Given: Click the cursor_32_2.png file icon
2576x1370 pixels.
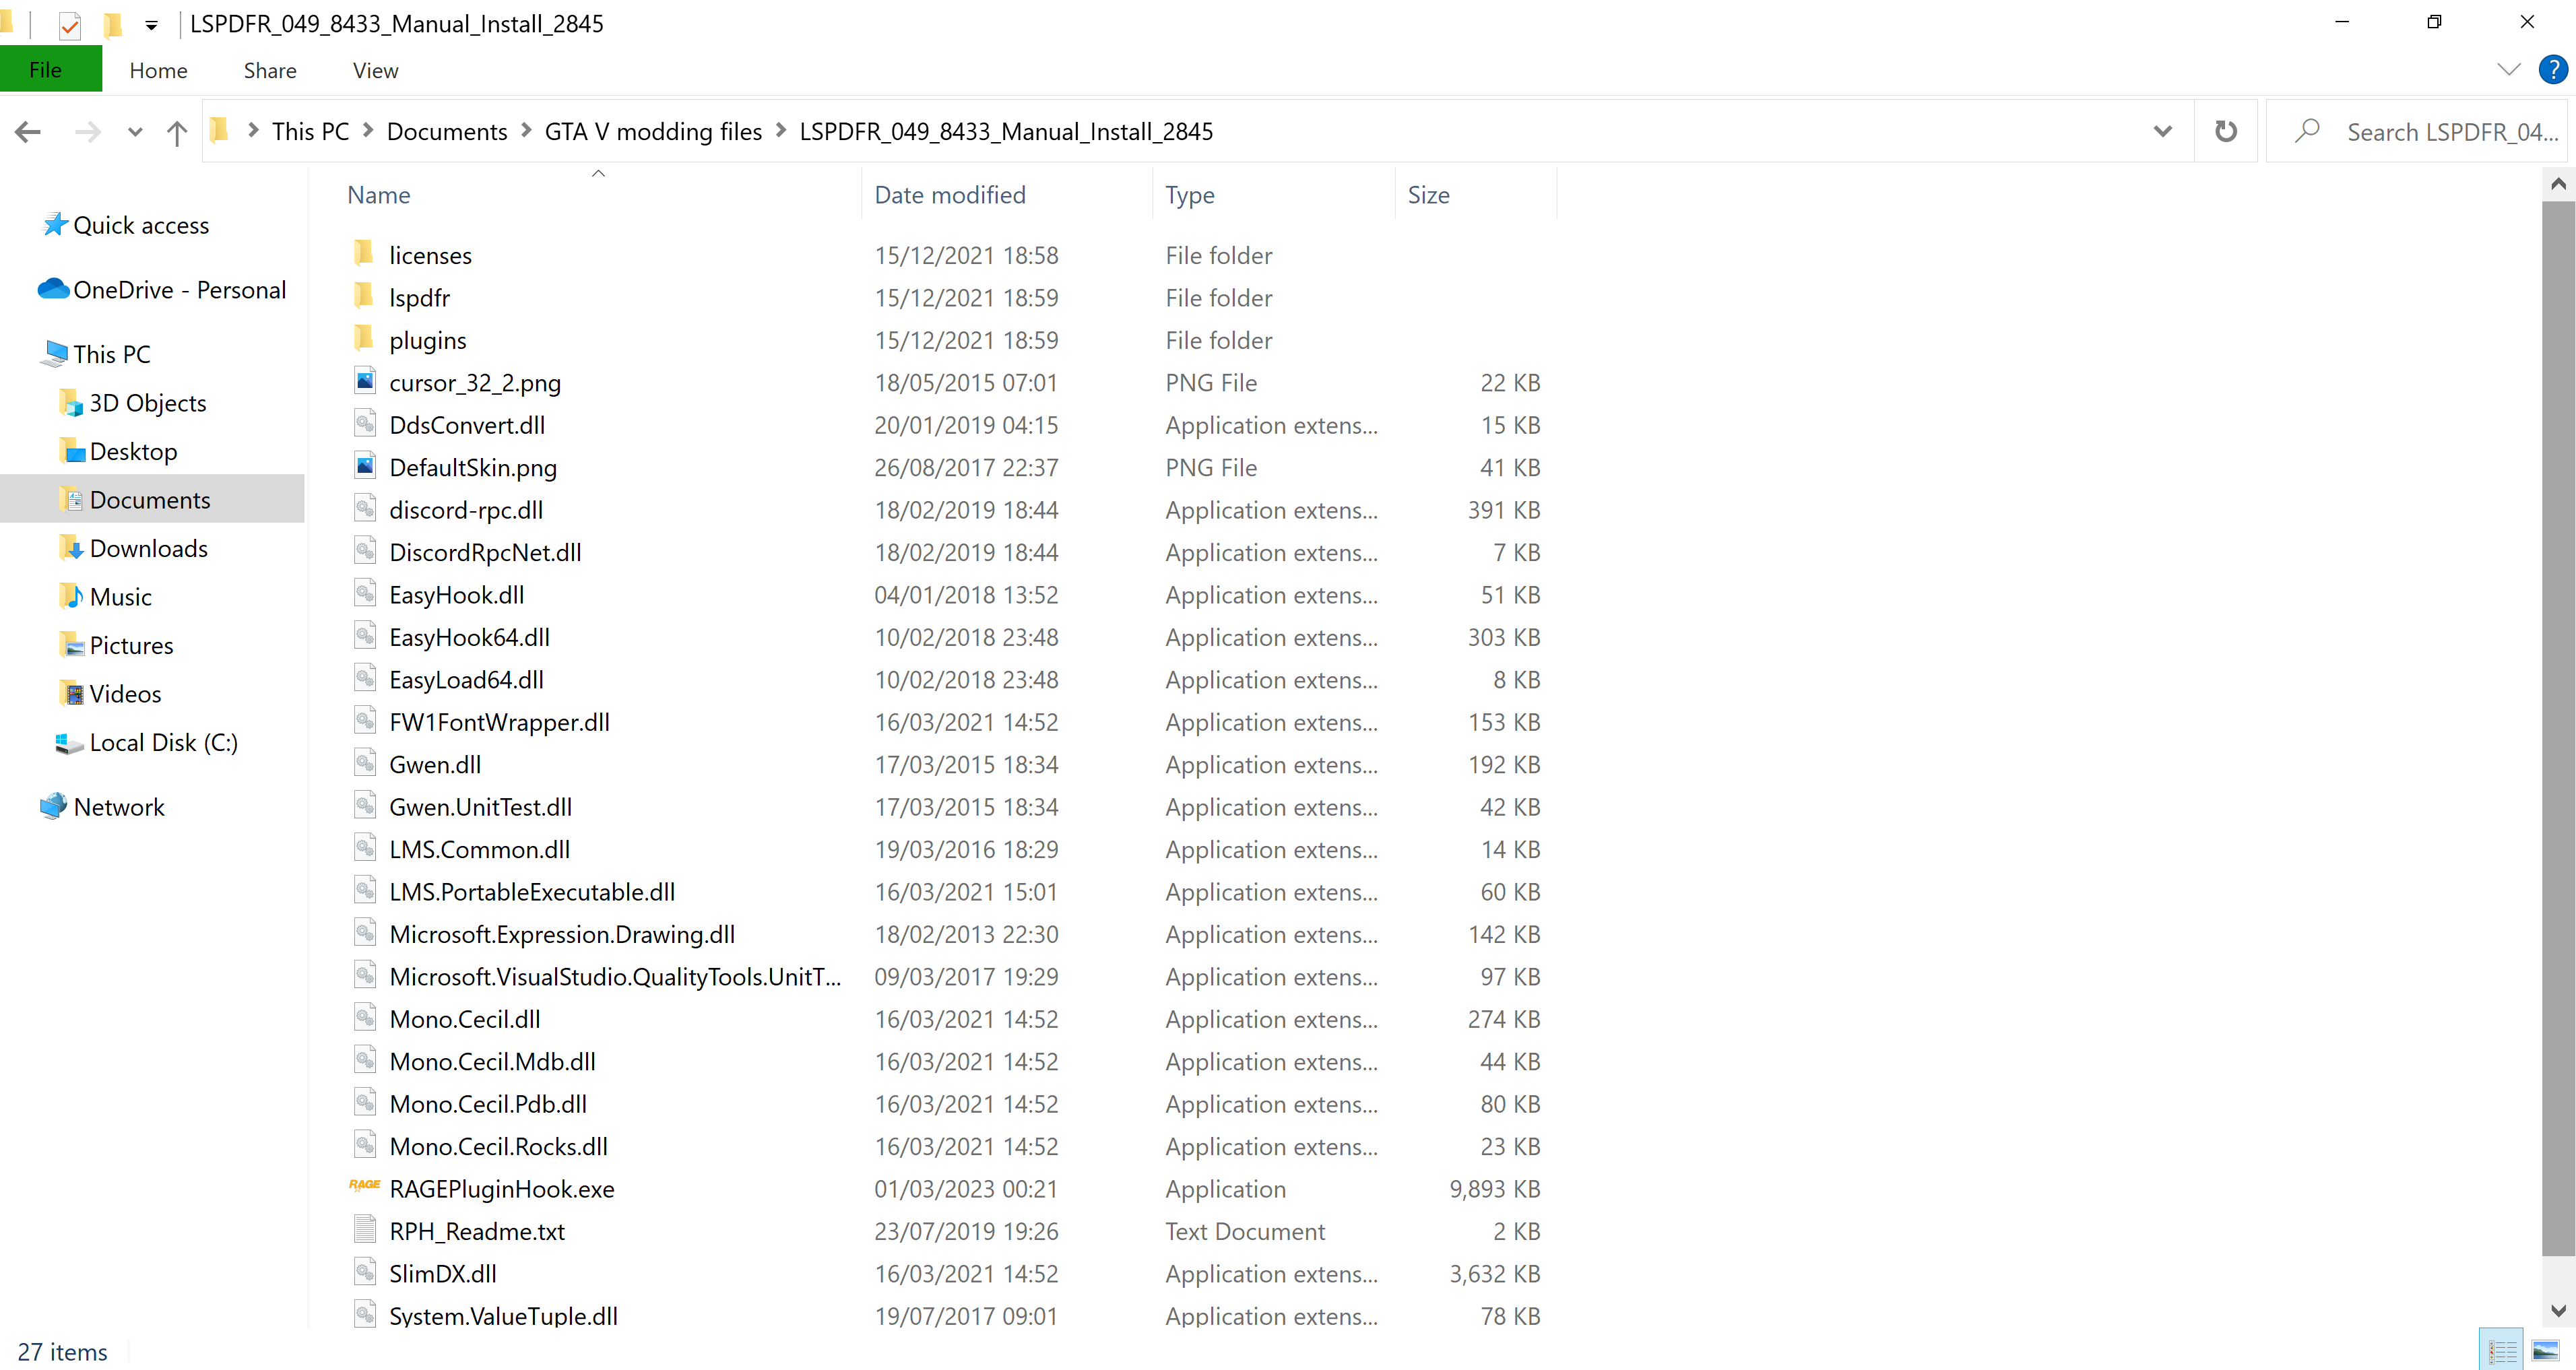Looking at the screenshot, I should (365, 381).
